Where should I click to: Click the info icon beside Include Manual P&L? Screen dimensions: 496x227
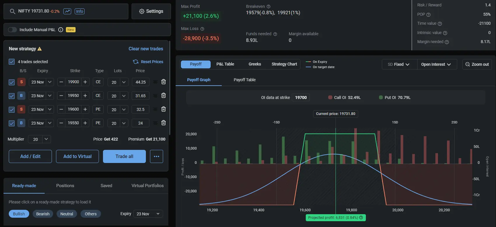[61, 30]
